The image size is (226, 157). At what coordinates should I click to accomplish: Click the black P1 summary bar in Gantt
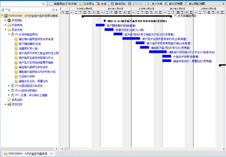coord(127,16)
